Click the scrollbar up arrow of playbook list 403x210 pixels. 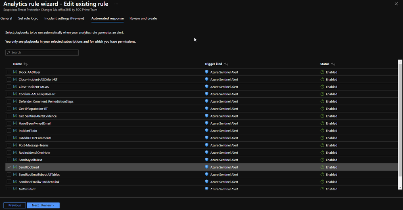point(400,62)
